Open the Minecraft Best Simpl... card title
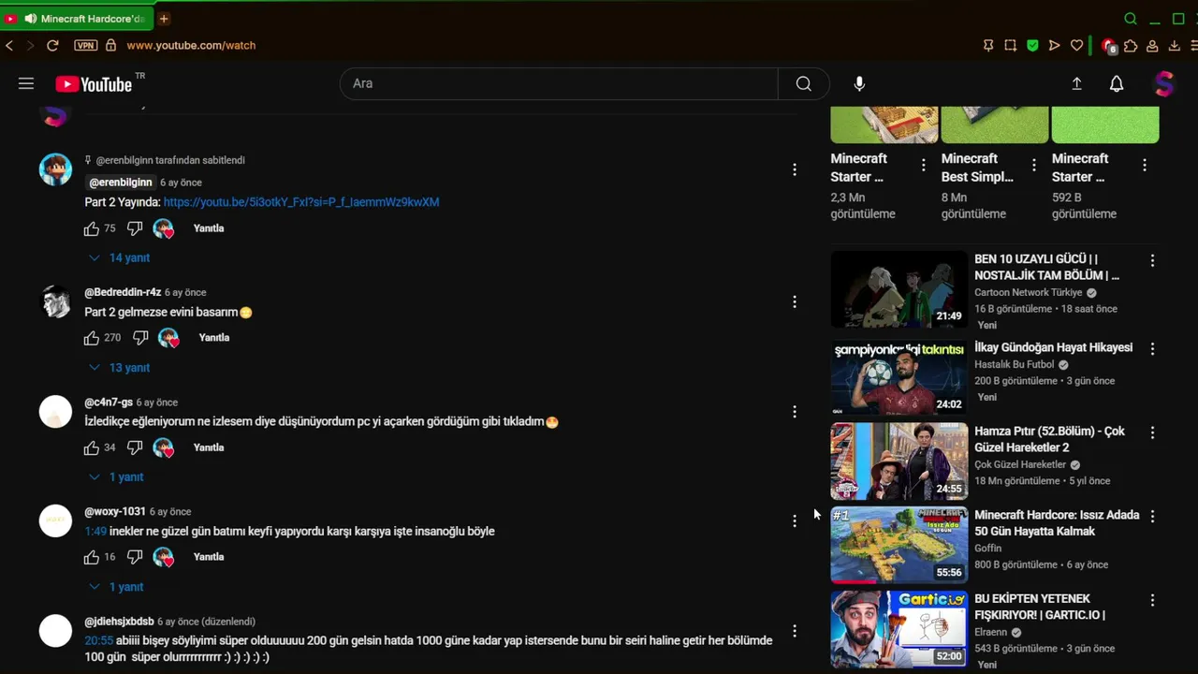Image resolution: width=1198 pixels, height=674 pixels. [x=978, y=168]
